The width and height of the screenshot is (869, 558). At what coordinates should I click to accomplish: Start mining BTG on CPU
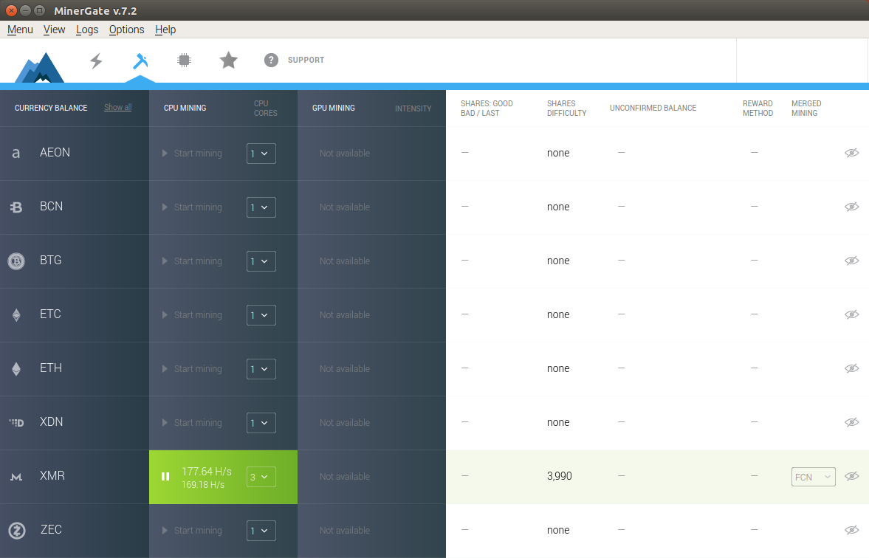tap(192, 261)
